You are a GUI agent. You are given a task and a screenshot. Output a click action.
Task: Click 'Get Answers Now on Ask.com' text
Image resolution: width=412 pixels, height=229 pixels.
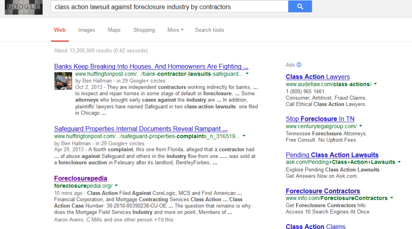[322, 176]
